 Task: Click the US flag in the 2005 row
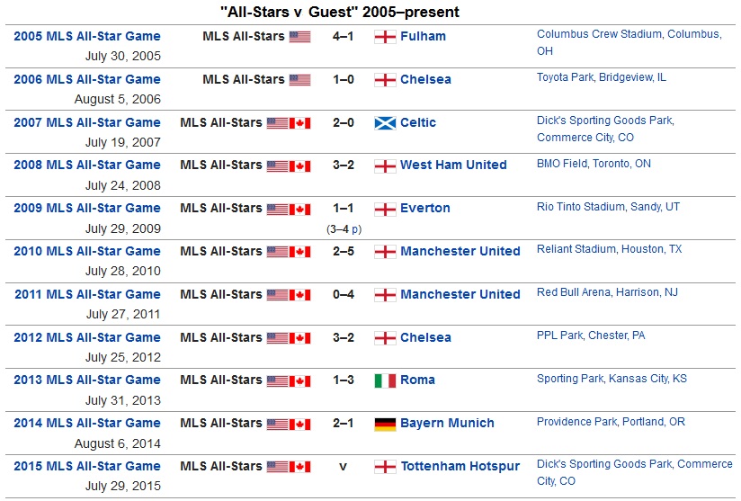click(299, 37)
